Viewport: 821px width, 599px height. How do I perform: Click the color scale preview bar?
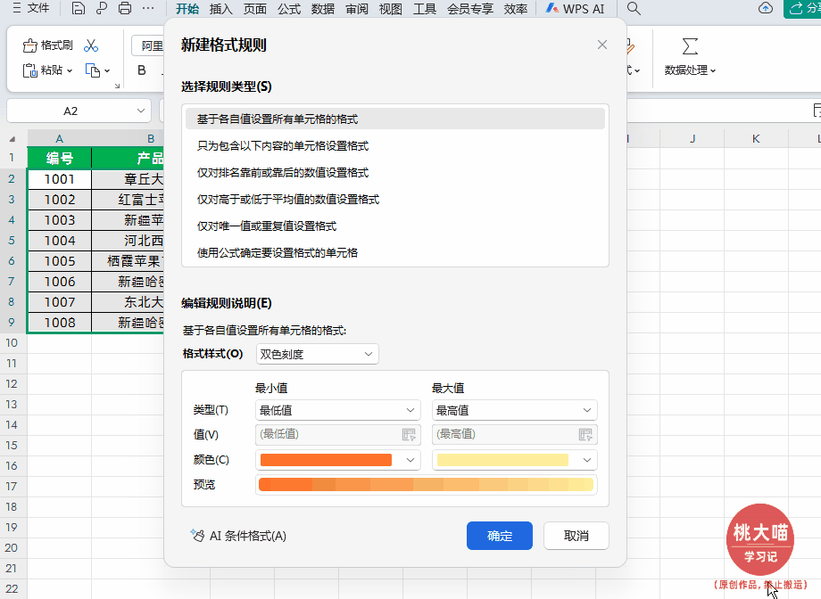pos(427,484)
